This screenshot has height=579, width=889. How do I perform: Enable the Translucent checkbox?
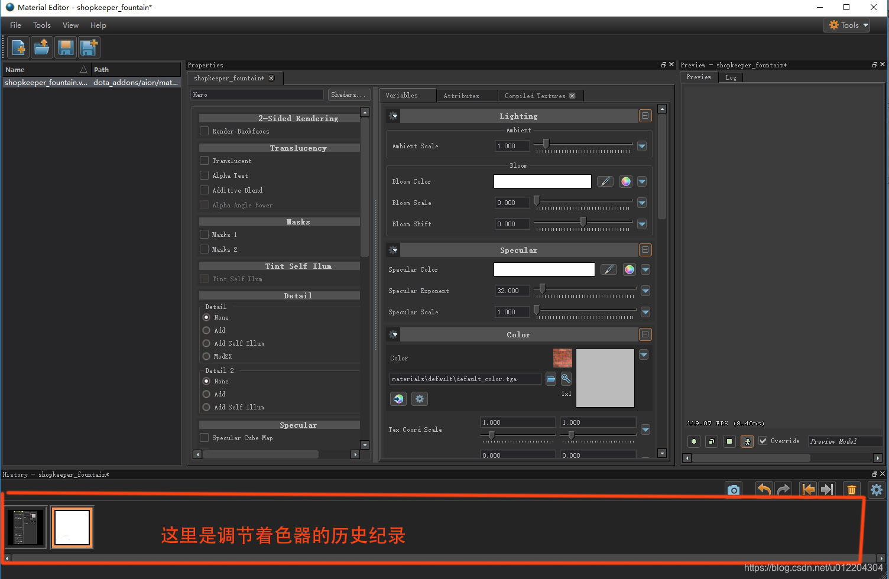[x=204, y=160]
